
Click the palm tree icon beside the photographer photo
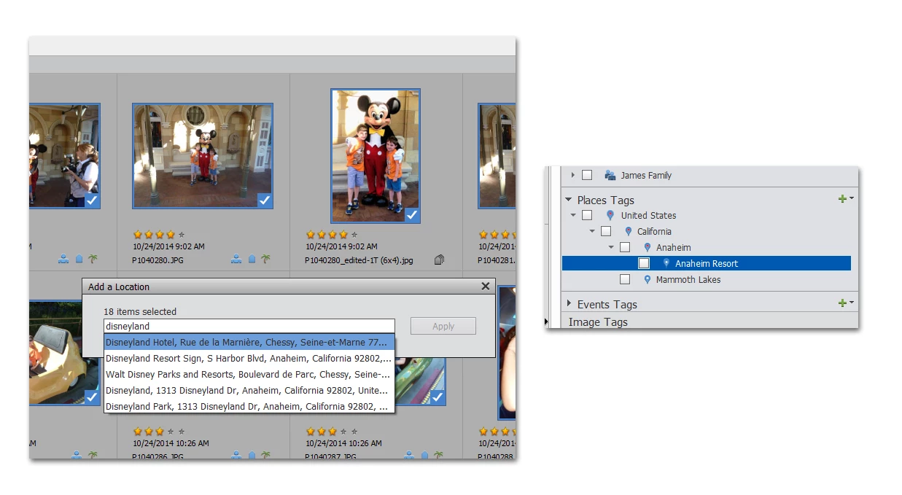pos(93,259)
